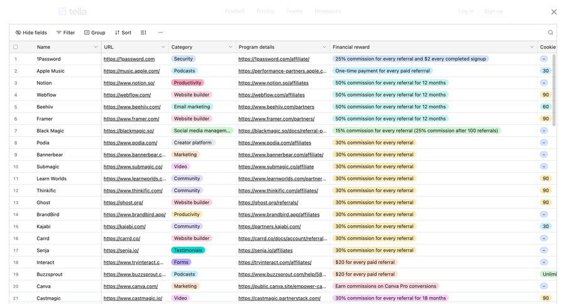Image resolution: width=566 pixels, height=304 pixels.
Task: Click 25% commission and $2 signup reward
Action: (411, 59)
